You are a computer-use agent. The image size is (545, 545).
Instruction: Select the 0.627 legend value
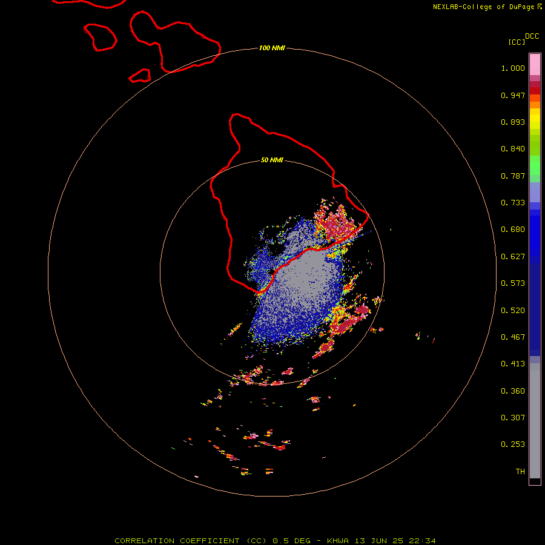pyautogui.click(x=513, y=257)
